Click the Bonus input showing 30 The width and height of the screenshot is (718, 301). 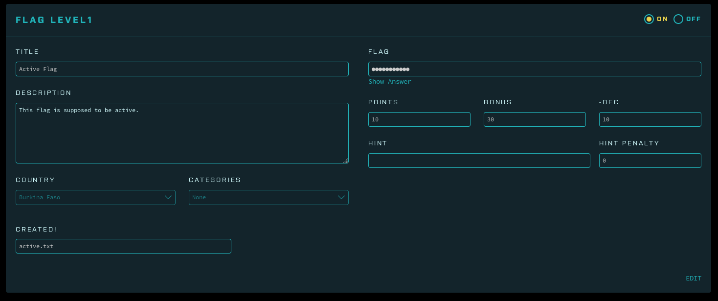click(535, 119)
